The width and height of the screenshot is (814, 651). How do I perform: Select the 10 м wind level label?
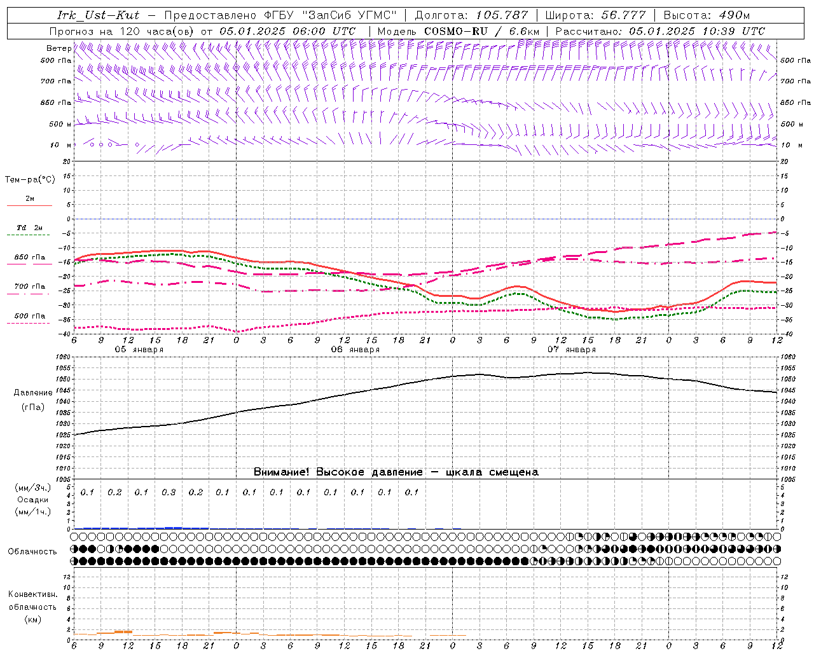click(x=60, y=145)
